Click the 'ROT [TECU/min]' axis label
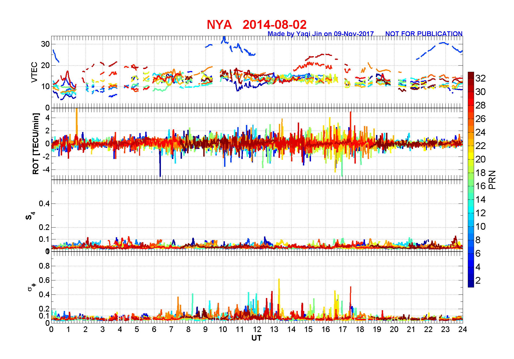 (36, 144)
